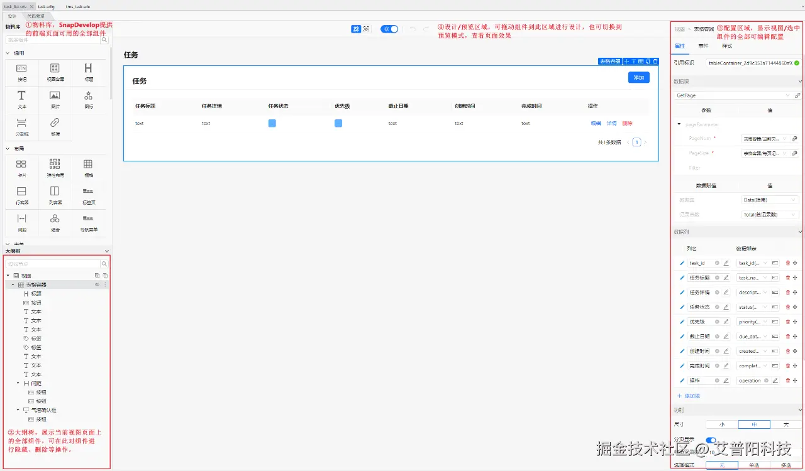Switch to the tms_task.sds file tab
The height and width of the screenshot is (471, 805).
coord(78,6)
